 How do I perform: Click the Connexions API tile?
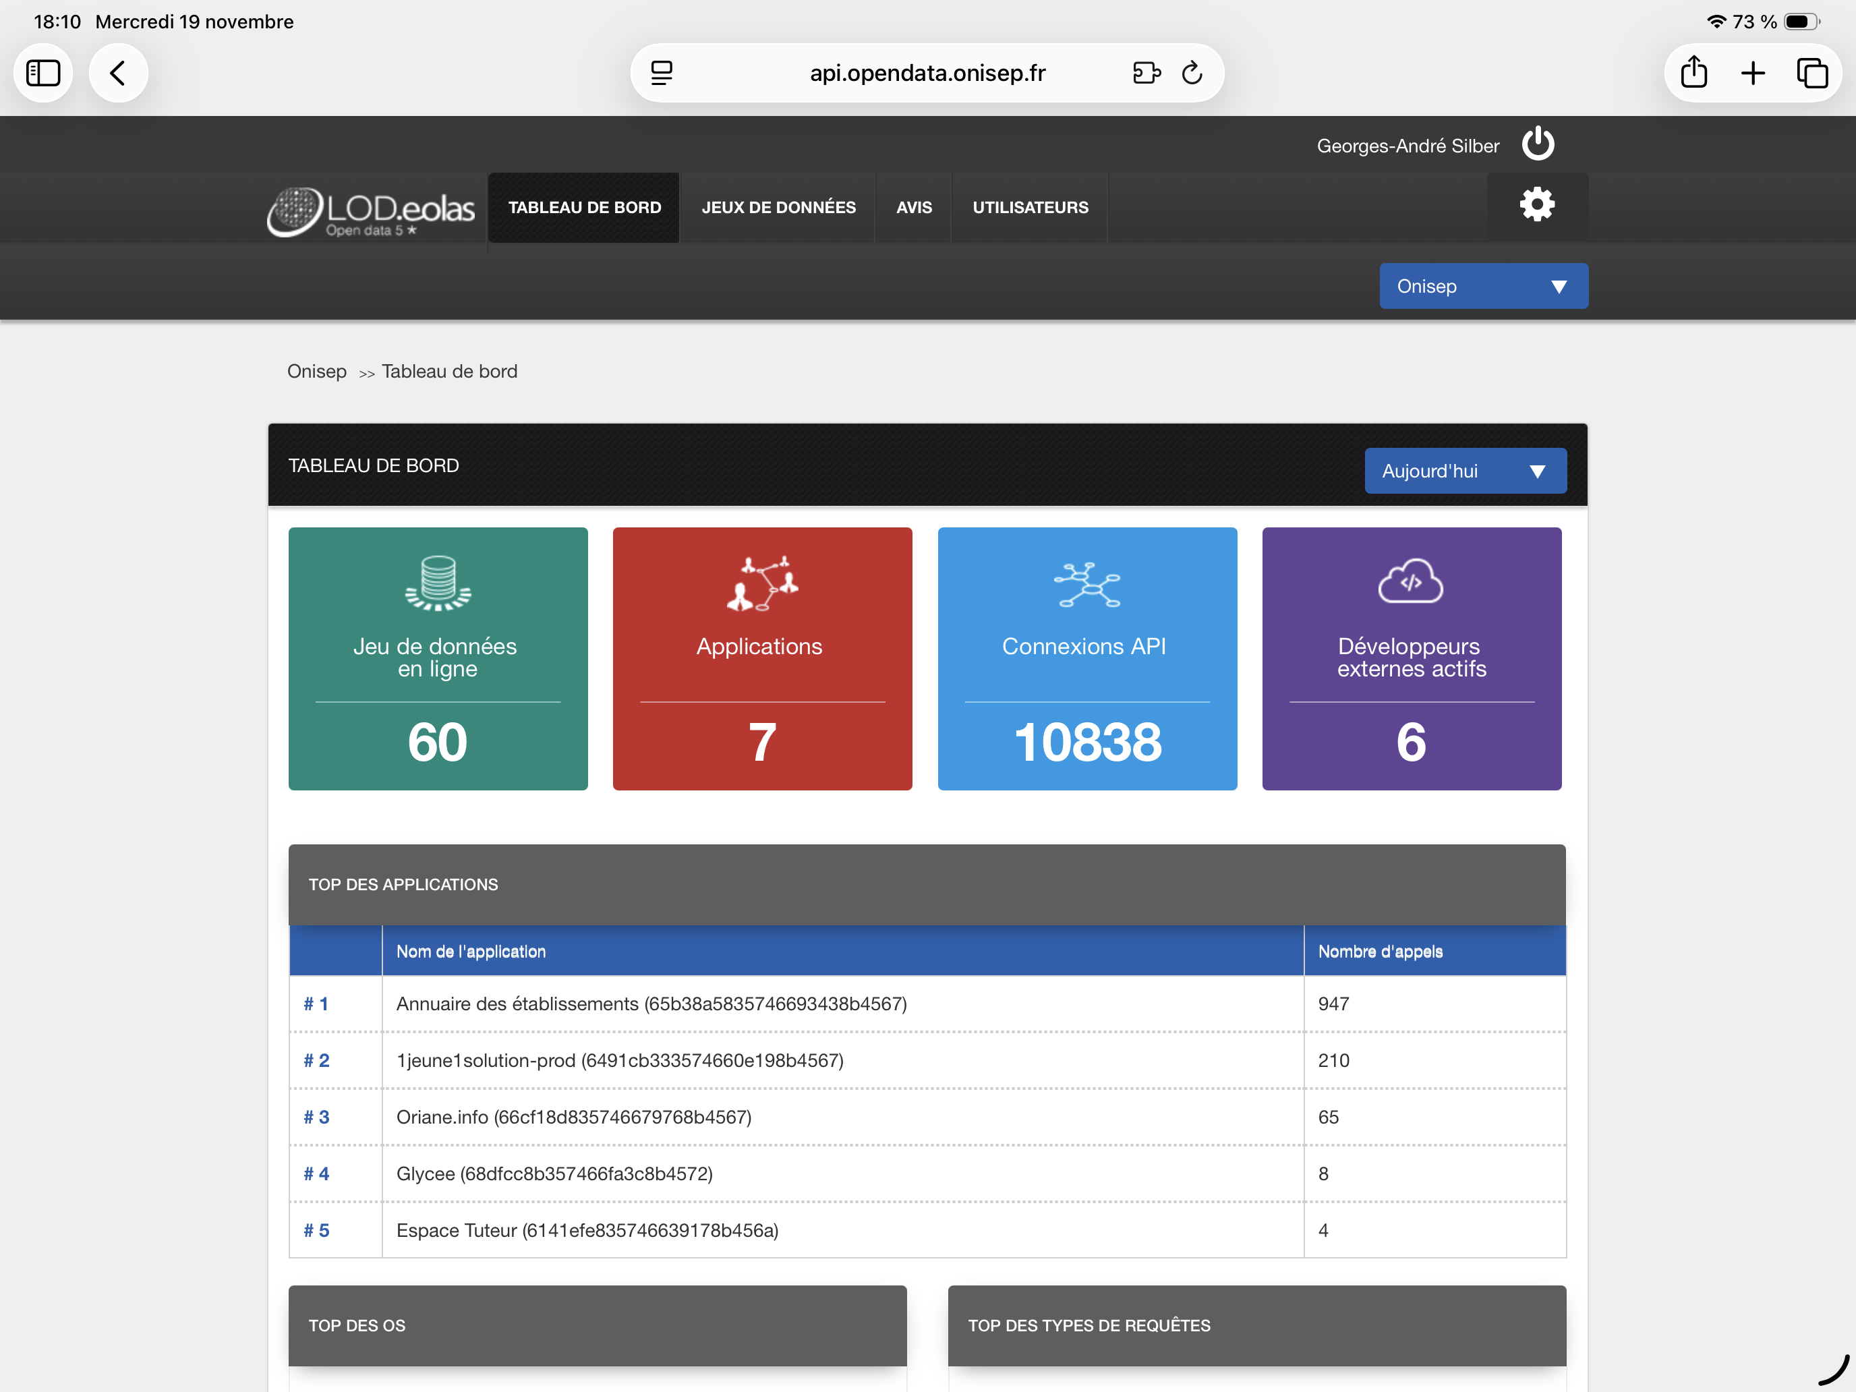[x=1086, y=659]
